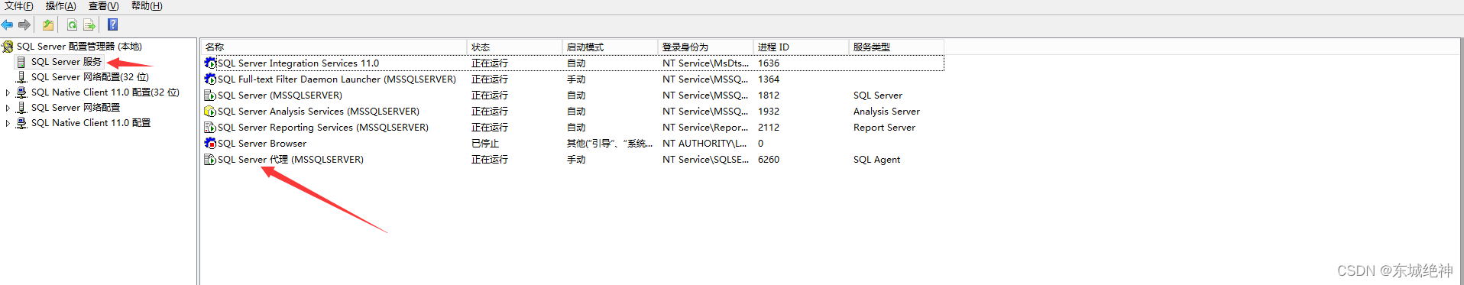This screenshot has width=1464, height=285.
Task: Click the Back arrow toolbar icon
Action: click(8, 25)
